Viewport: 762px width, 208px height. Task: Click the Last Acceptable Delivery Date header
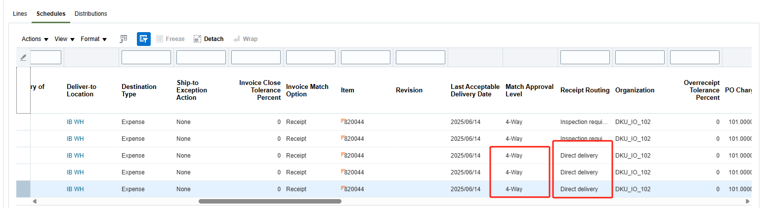click(x=475, y=90)
